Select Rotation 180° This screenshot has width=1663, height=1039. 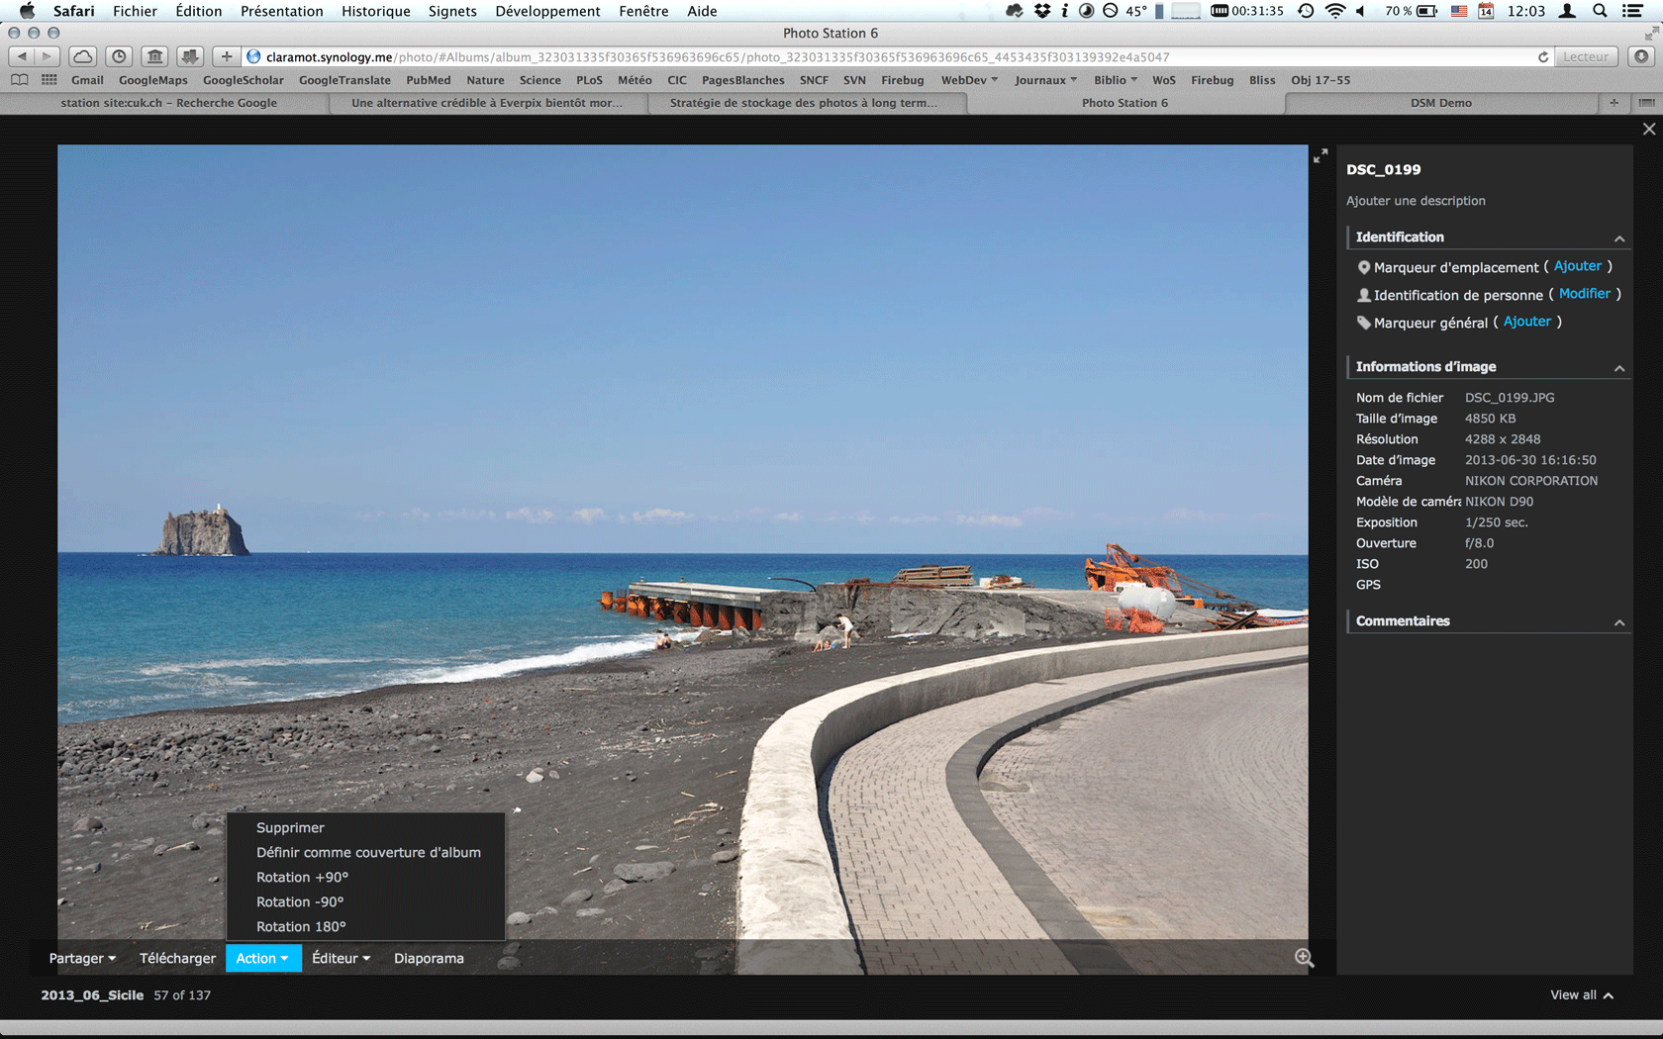point(365,926)
